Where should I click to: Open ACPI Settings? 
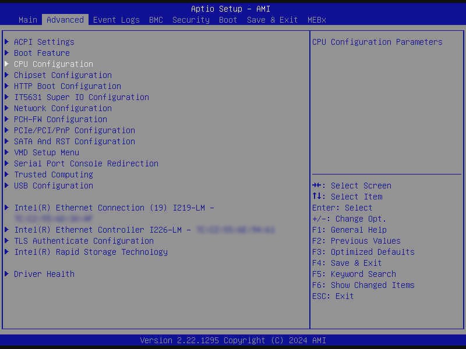click(44, 42)
